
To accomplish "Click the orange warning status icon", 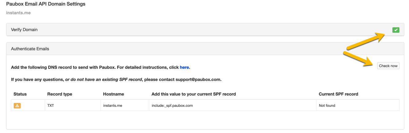I will [x=17, y=106].
